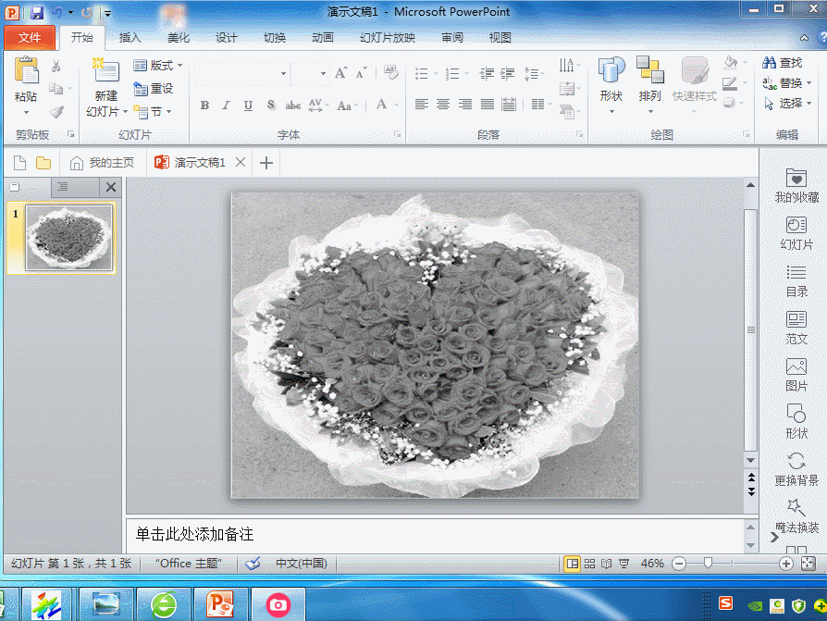Click the Format Painter brush icon
Screen dimensions: 827x621
(x=56, y=111)
